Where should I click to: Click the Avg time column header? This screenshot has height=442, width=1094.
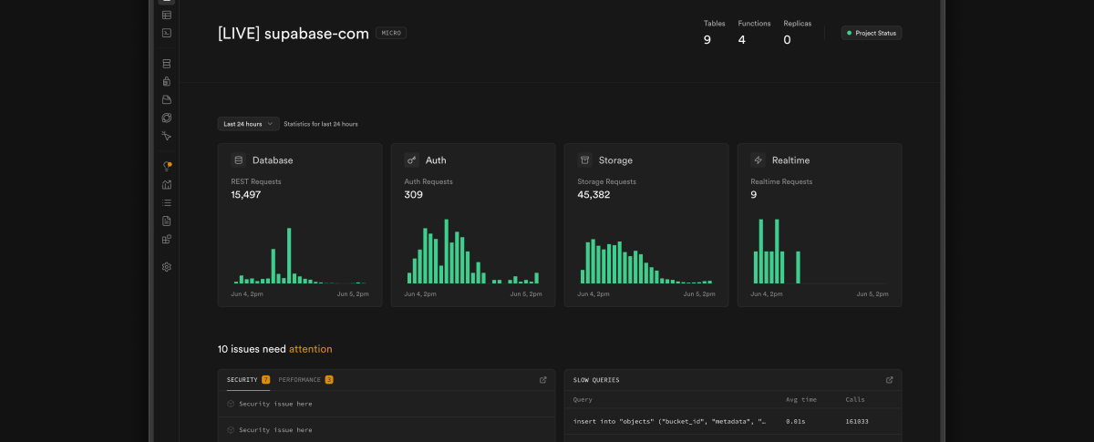[801, 399]
